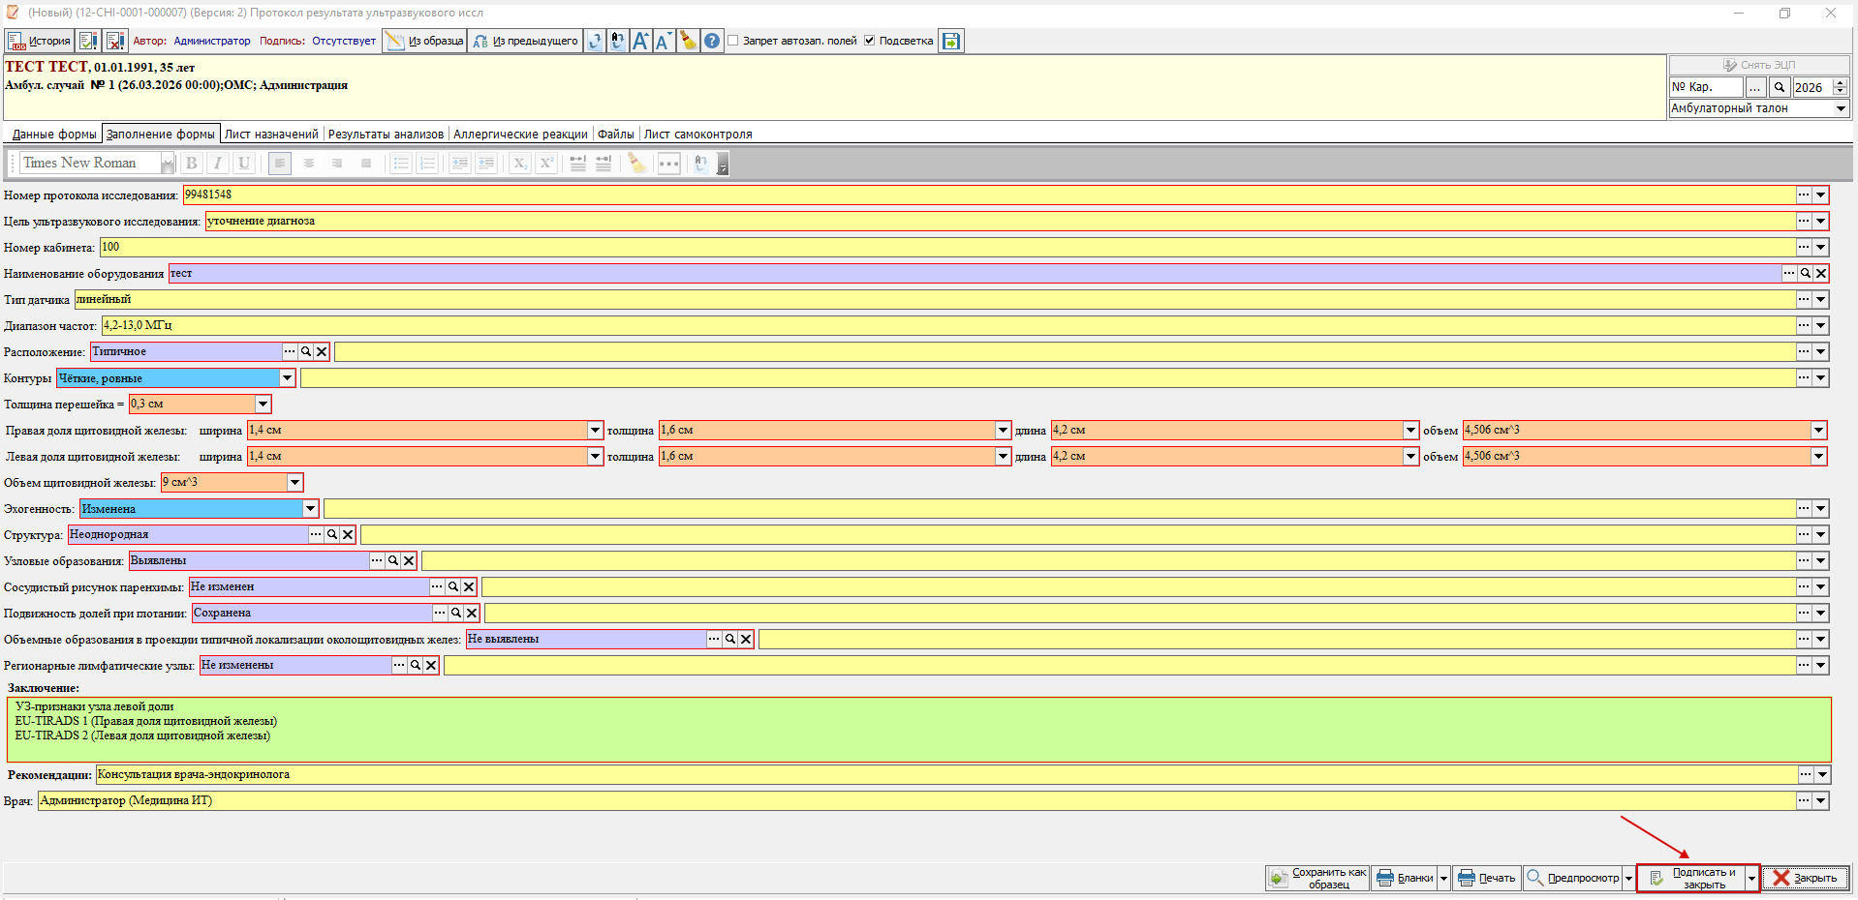Screen dimensions: 1858x900
Task: Apply superscript formatting
Action: [546, 163]
